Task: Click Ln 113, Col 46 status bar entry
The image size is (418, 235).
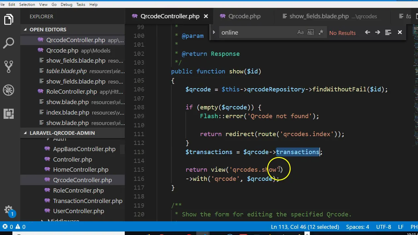Action: (x=305, y=227)
